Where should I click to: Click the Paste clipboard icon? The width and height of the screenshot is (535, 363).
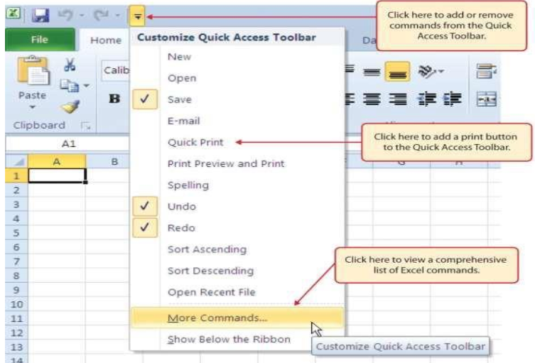pyautogui.click(x=33, y=70)
